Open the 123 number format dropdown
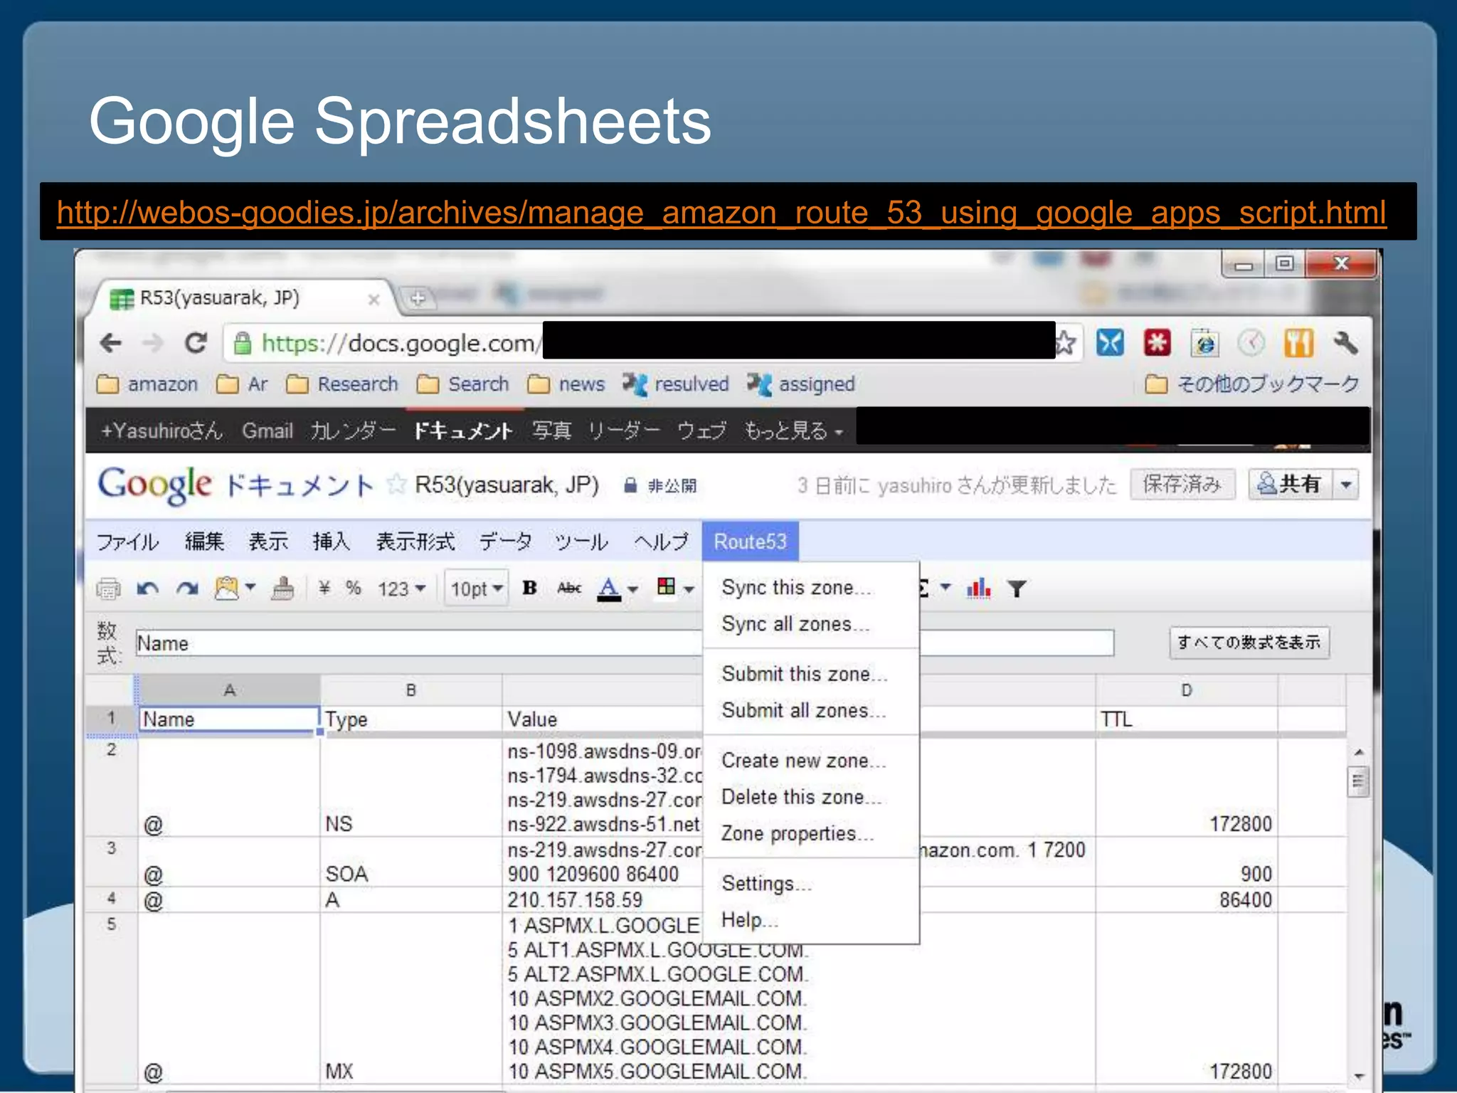1457x1093 pixels. (401, 588)
